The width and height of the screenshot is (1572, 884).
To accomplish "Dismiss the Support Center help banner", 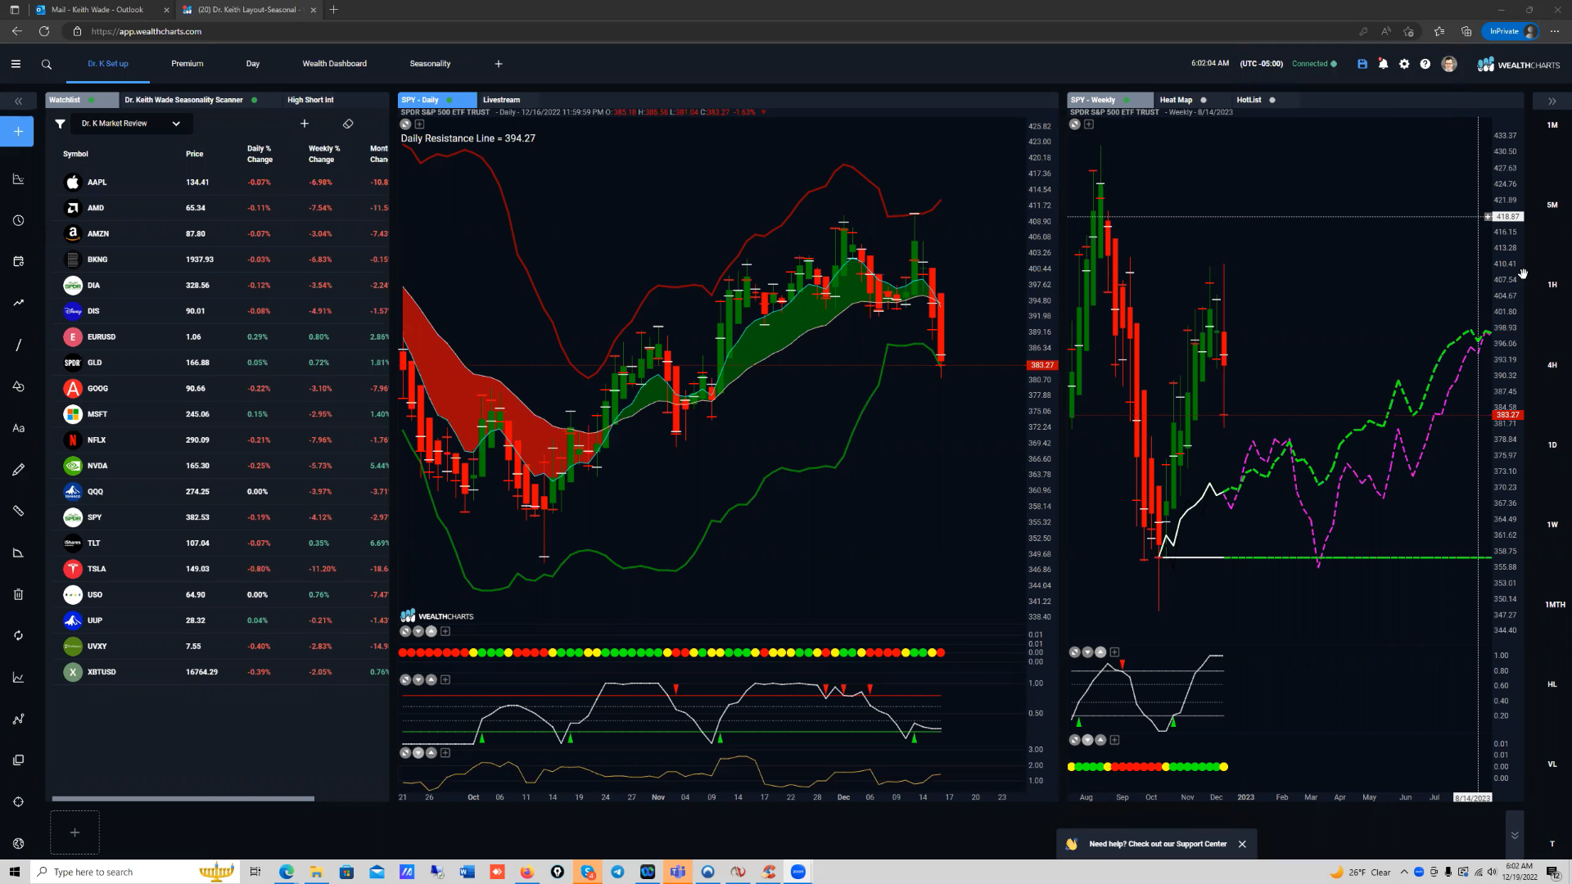I will point(1242,844).
